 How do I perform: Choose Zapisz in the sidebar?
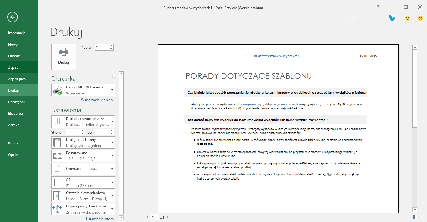19,68
